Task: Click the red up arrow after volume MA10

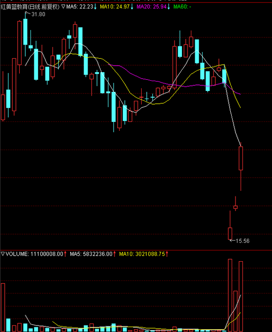Action: pos(167,254)
